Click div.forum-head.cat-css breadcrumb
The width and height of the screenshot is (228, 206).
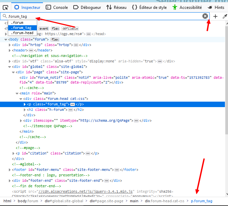165,201
